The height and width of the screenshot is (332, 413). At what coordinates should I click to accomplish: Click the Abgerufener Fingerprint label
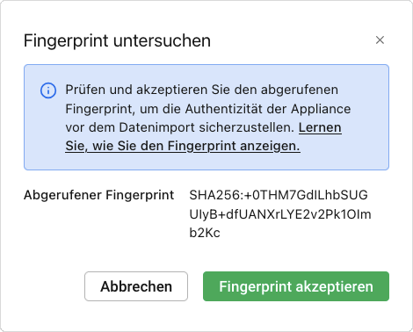98,195
